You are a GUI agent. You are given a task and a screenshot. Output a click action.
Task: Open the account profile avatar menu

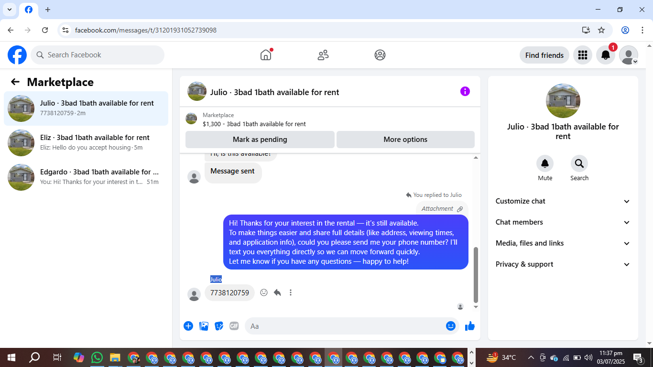click(629, 55)
